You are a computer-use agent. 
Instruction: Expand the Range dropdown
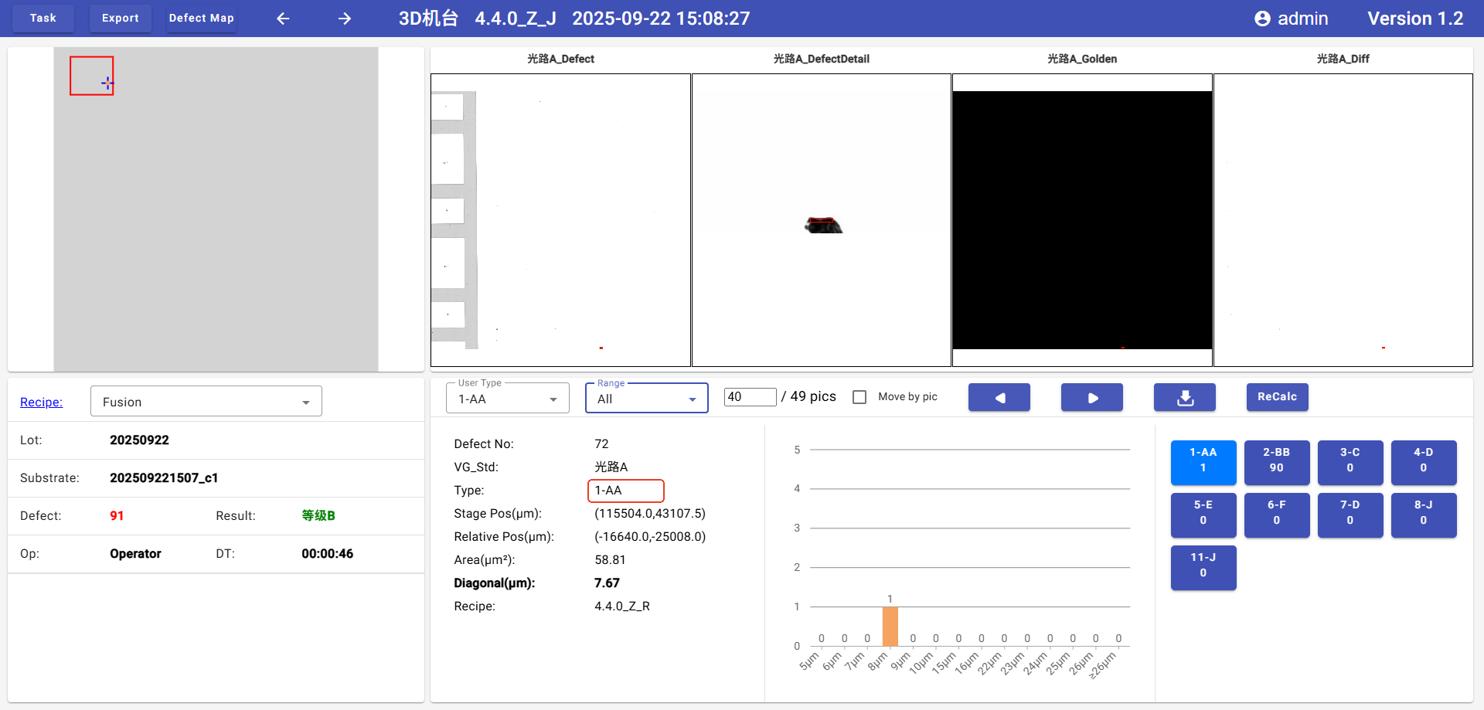tap(646, 399)
